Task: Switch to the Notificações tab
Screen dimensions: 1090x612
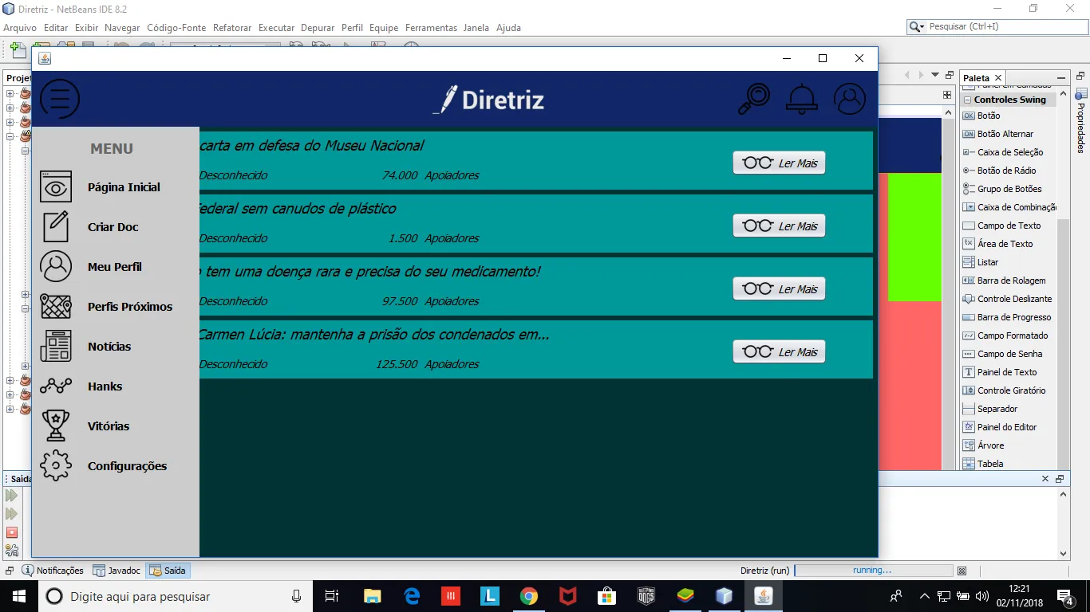Action: 53,571
